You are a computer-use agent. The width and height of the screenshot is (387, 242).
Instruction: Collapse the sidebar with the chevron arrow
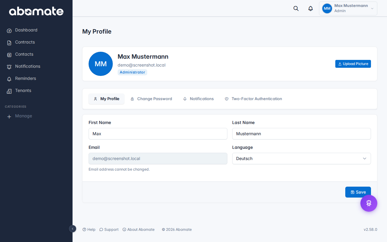[x=73, y=229]
